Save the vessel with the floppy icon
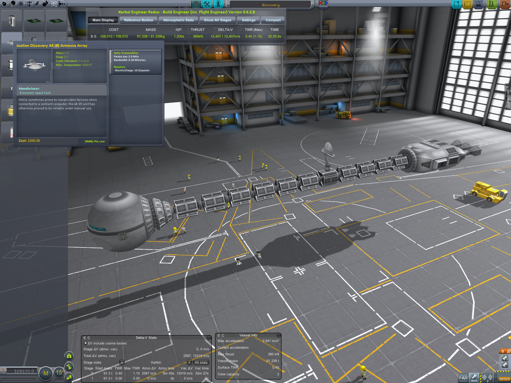Viewport: 511px width, 383px height. [x=479, y=4]
